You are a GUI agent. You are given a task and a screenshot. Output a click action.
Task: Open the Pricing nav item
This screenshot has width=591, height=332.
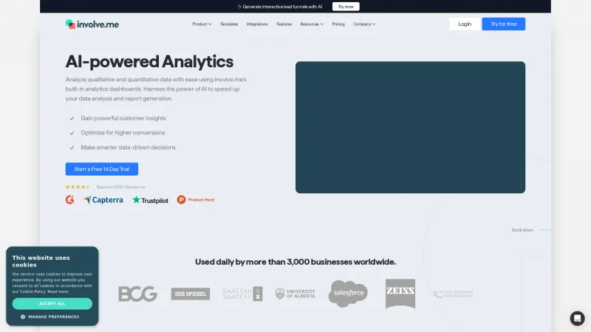(338, 24)
